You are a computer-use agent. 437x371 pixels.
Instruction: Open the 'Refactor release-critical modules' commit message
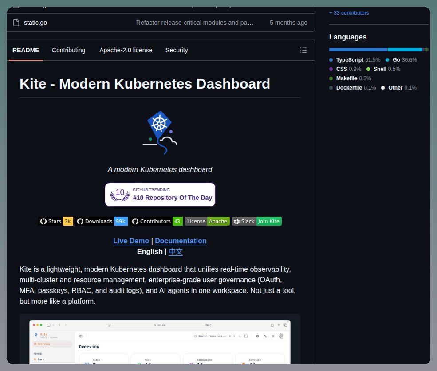[x=194, y=23]
